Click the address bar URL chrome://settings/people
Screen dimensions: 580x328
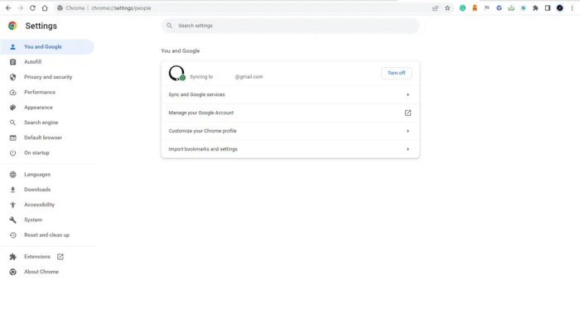click(121, 8)
